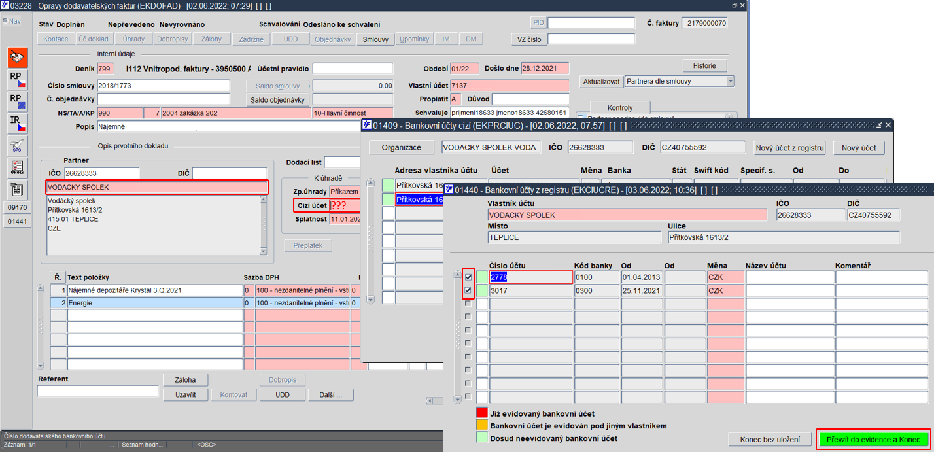The width and height of the screenshot is (934, 452).
Task: Click Převzít do evidence a Konec
Action: tap(873, 440)
